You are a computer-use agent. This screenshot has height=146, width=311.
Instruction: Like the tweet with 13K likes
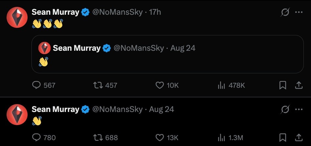(160, 137)
